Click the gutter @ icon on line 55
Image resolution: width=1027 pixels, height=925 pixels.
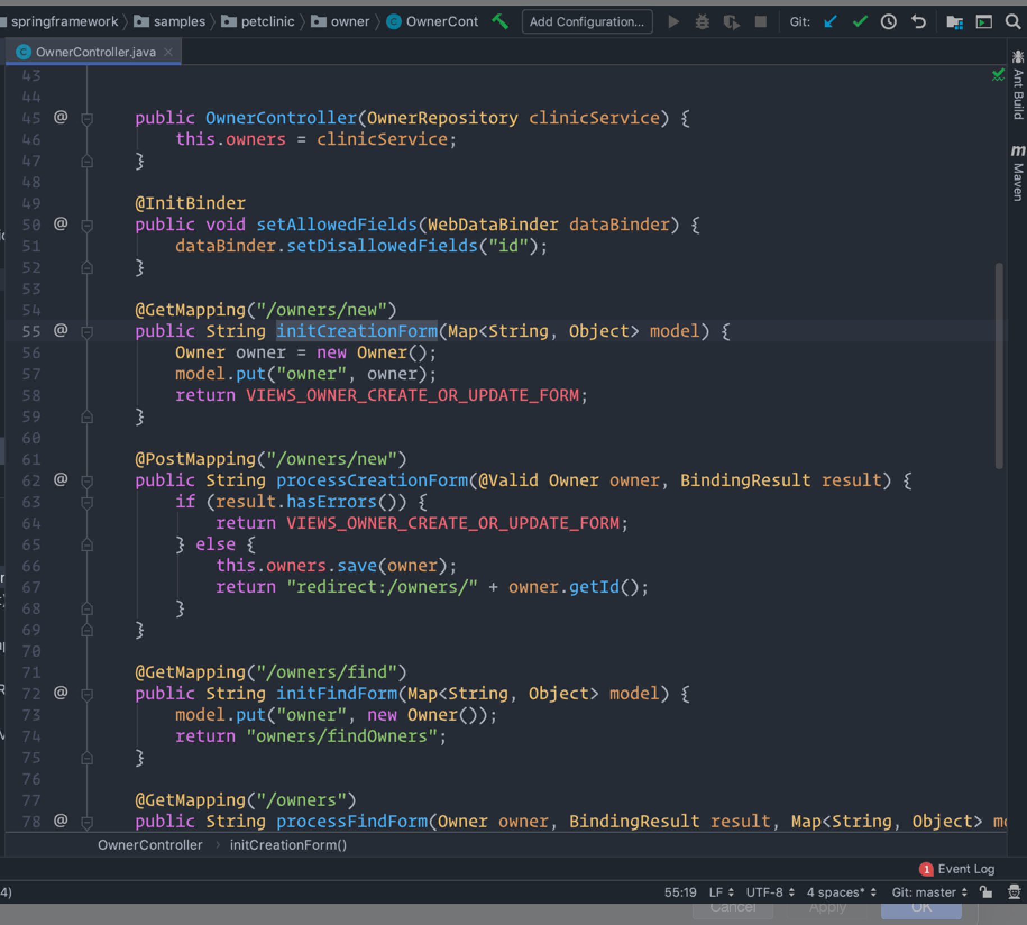61,331
